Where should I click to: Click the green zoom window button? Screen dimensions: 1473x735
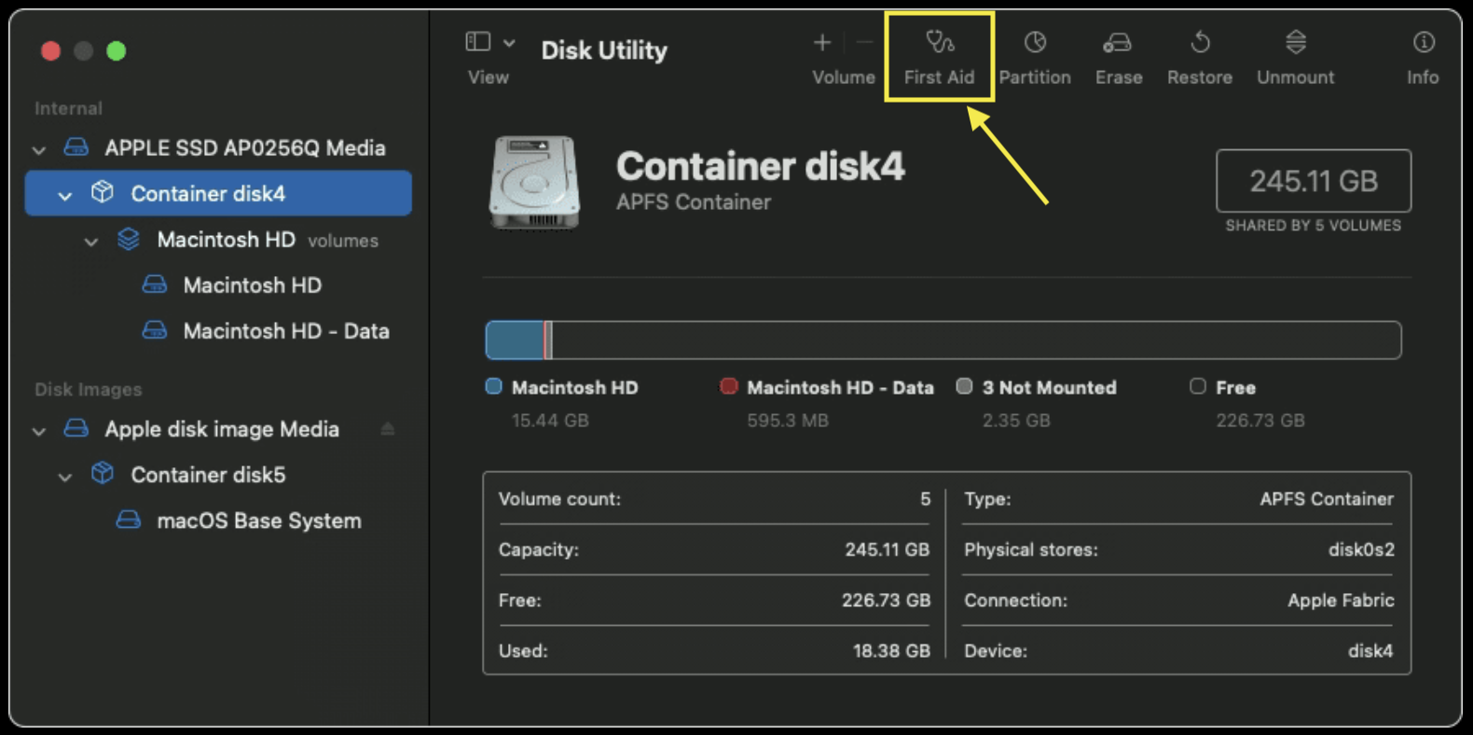[x=117, y=51]
